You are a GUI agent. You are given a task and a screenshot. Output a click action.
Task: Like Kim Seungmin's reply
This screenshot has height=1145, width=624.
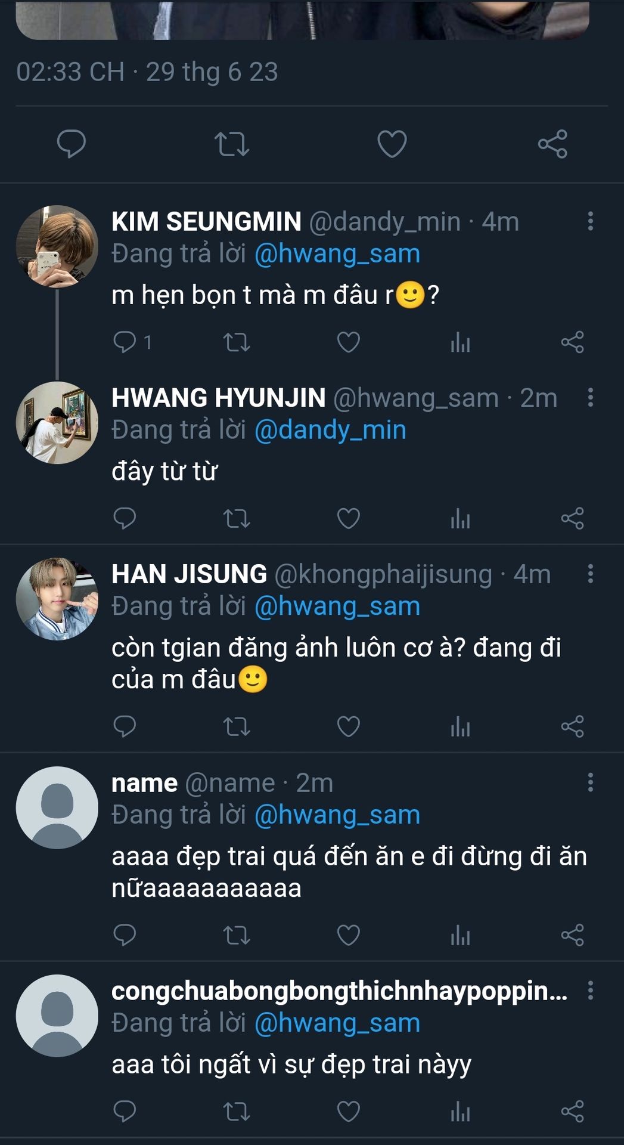(349, 342)
